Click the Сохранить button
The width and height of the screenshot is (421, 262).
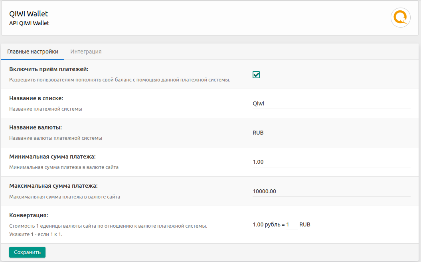pyautogui.click(x=27, y=252)
